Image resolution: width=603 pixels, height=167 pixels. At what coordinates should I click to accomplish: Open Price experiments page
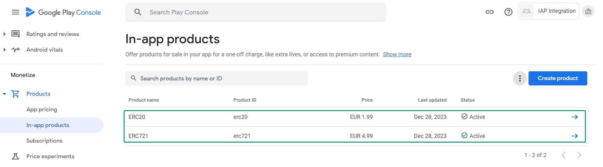click(x=50, y=156)
